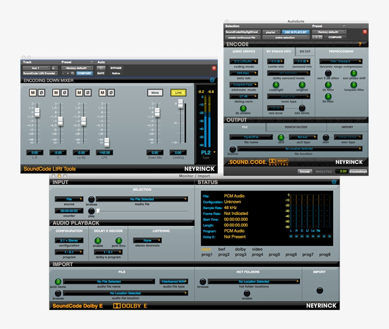Enable copyright in Bit Stream Info
Image resolution: width=389 pixels, height=329 pixels.
pos(276,86)
